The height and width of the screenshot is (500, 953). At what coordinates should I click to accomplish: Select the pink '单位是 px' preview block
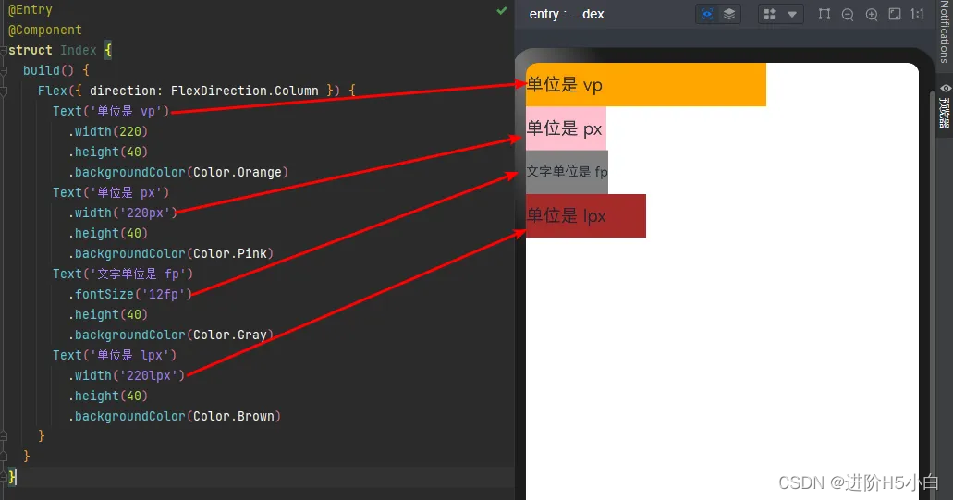(566, 128)
